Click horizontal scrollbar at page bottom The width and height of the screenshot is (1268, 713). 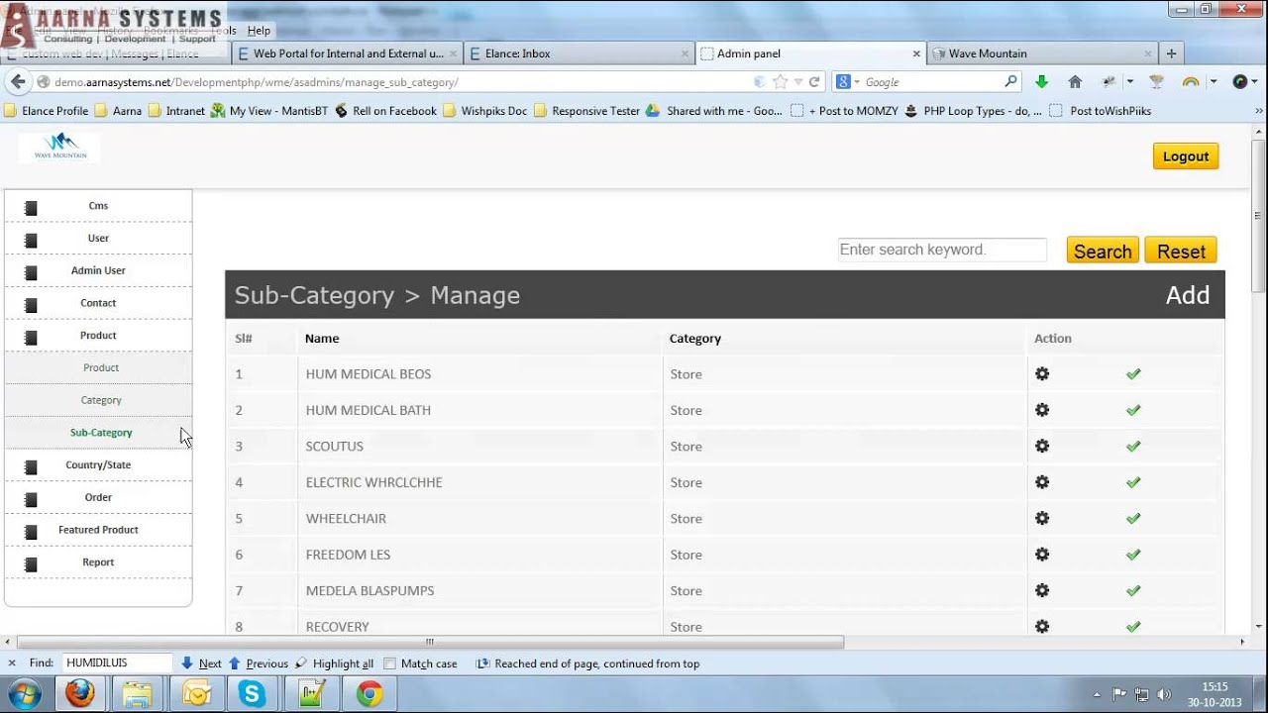[430, 642]
